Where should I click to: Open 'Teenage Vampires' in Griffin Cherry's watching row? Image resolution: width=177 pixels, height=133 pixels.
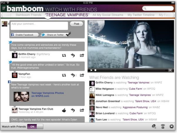(x=138, y=83)
